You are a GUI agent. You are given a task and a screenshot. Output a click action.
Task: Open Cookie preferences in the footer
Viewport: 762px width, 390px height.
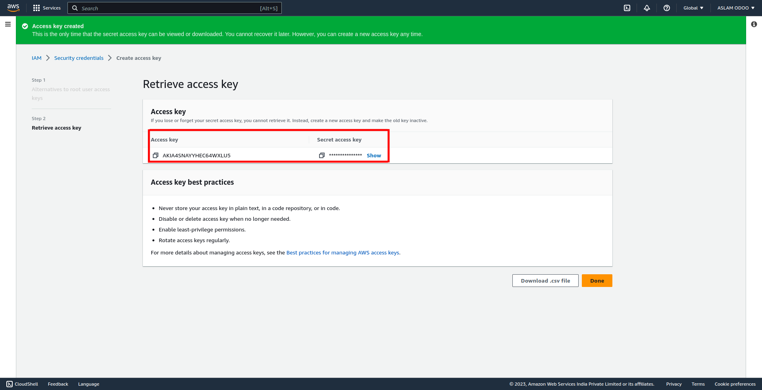click(x=735, y=384)
